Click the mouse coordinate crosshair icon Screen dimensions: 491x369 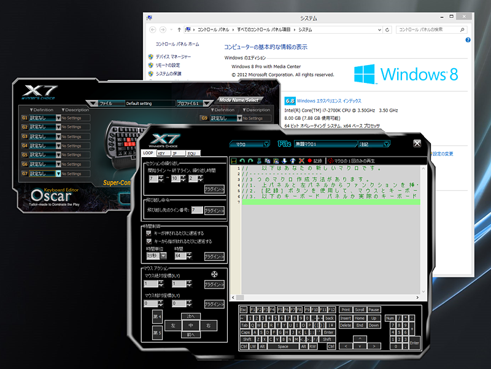pos(214,274)
